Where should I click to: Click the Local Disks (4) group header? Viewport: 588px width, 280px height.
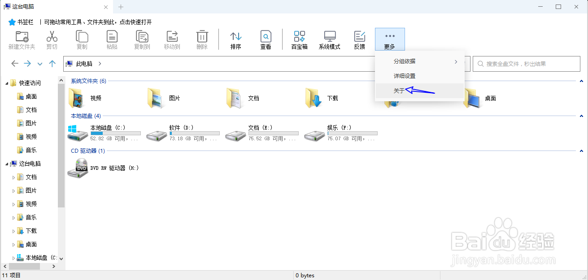86,116
